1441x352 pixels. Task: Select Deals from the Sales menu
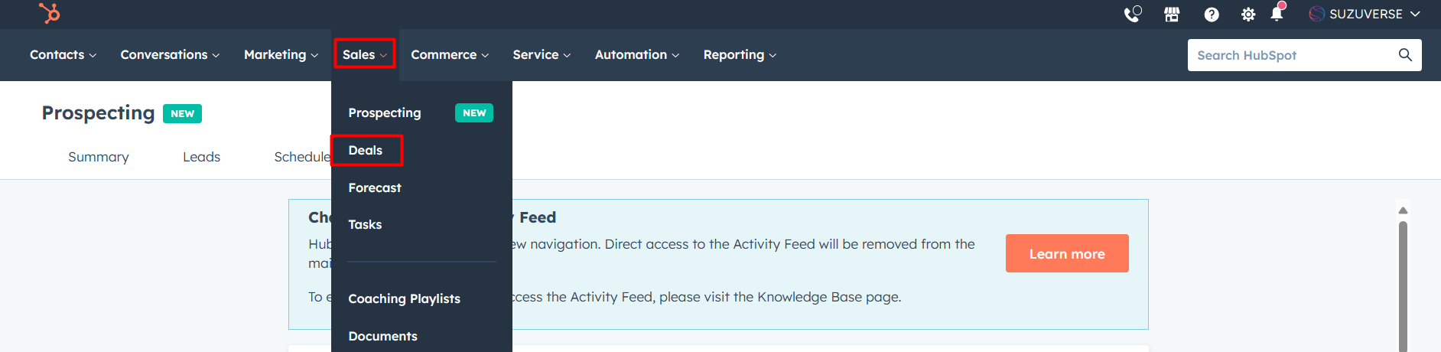pyautogui.click(x=366, y=150)
